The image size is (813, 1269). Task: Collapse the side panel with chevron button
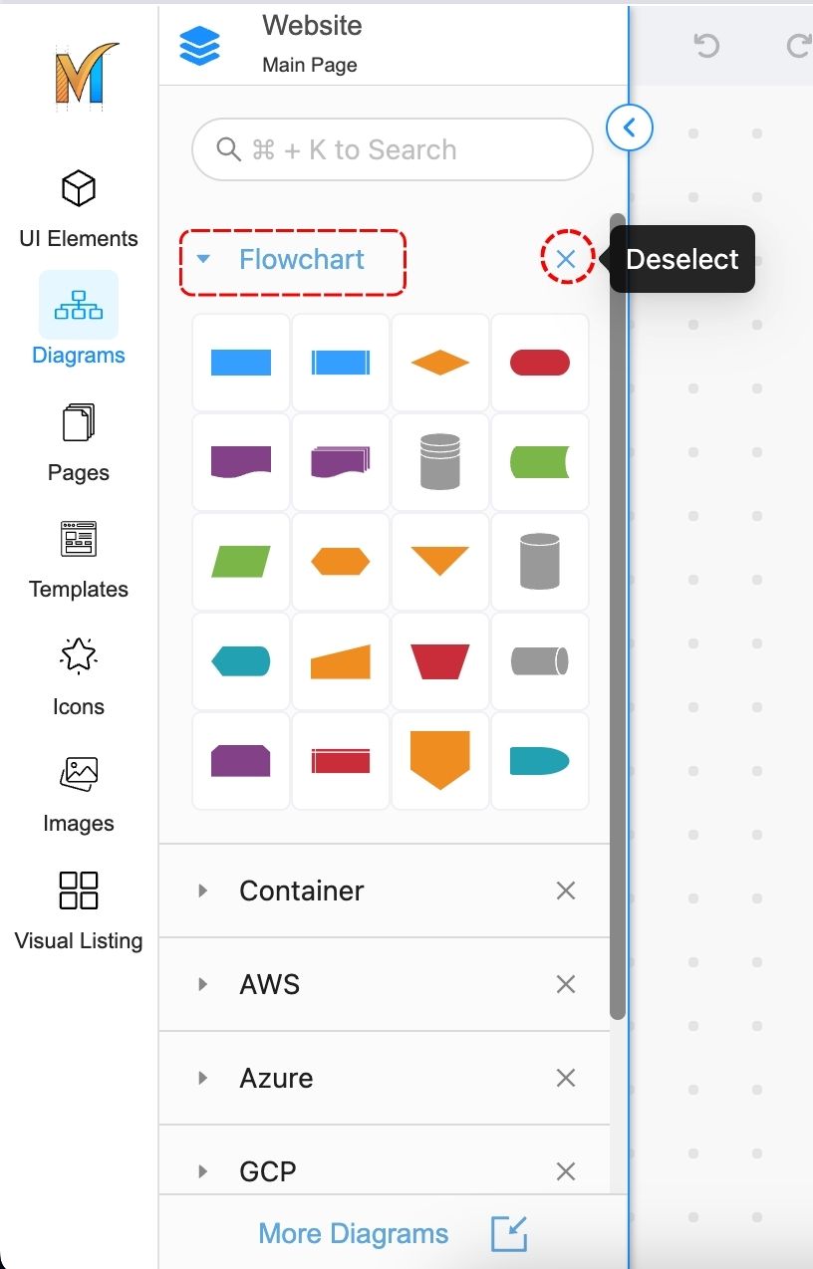point(630,127)
